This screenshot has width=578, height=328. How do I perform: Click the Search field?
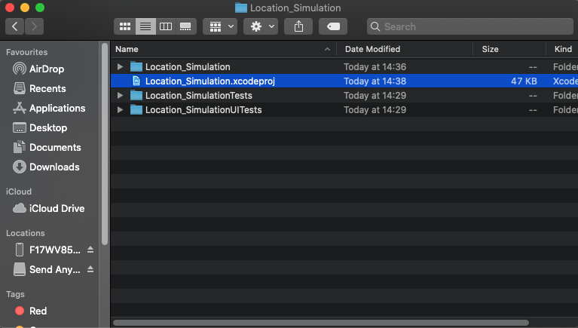click(x=467, y=26)
